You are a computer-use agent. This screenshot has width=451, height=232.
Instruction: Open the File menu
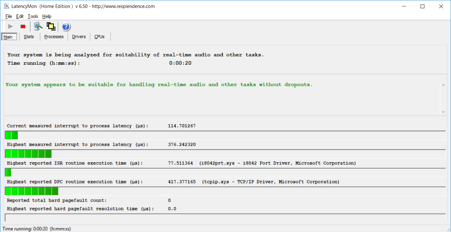point(9,16)
